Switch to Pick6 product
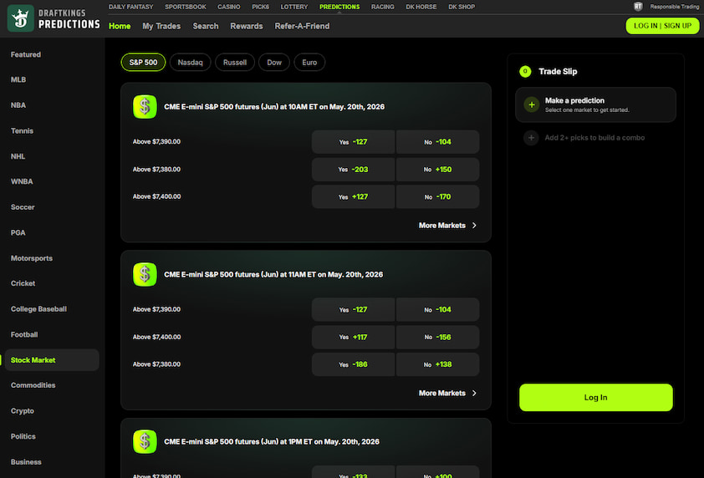Screen dimensions: 704x478 pos(260,7)
